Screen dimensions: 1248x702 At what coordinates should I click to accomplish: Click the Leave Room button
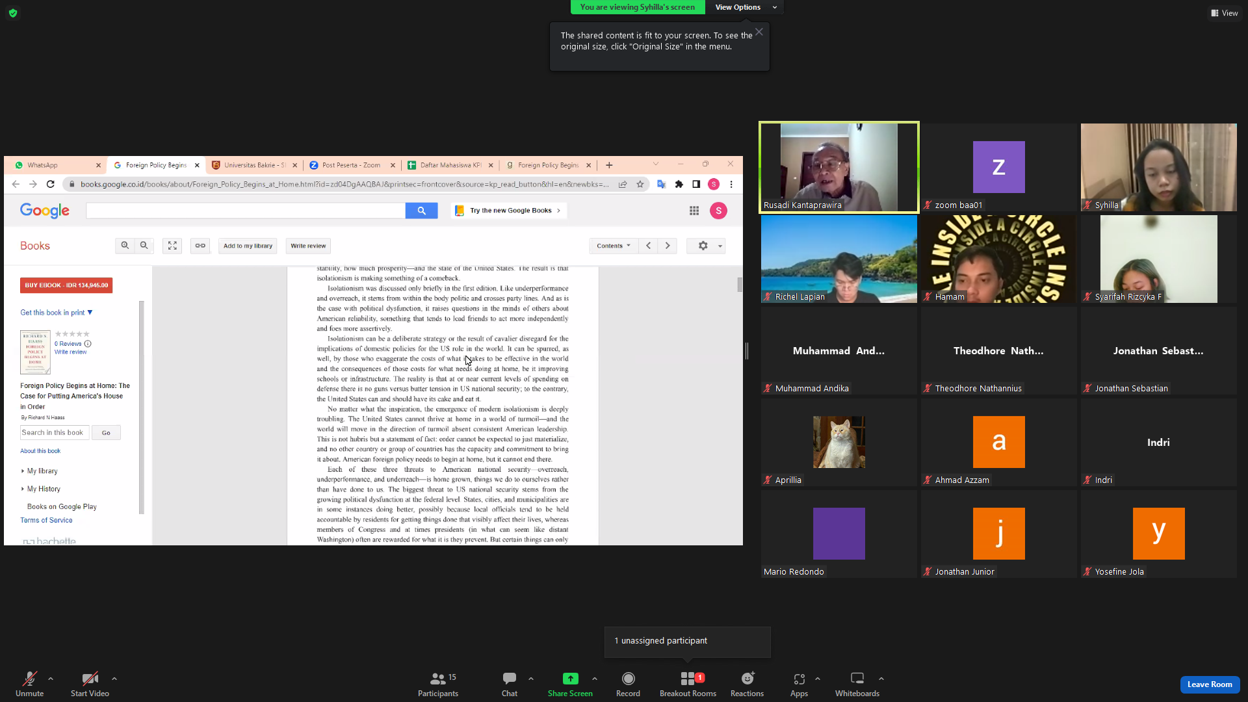coord(1210,684)
